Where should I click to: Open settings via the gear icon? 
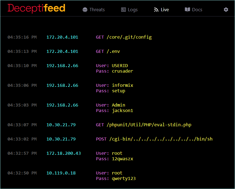coord(226,10)
